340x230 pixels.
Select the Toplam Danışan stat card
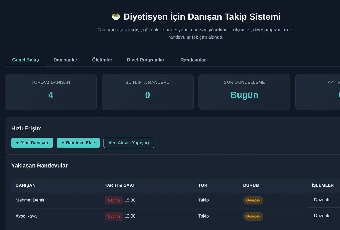51,92
